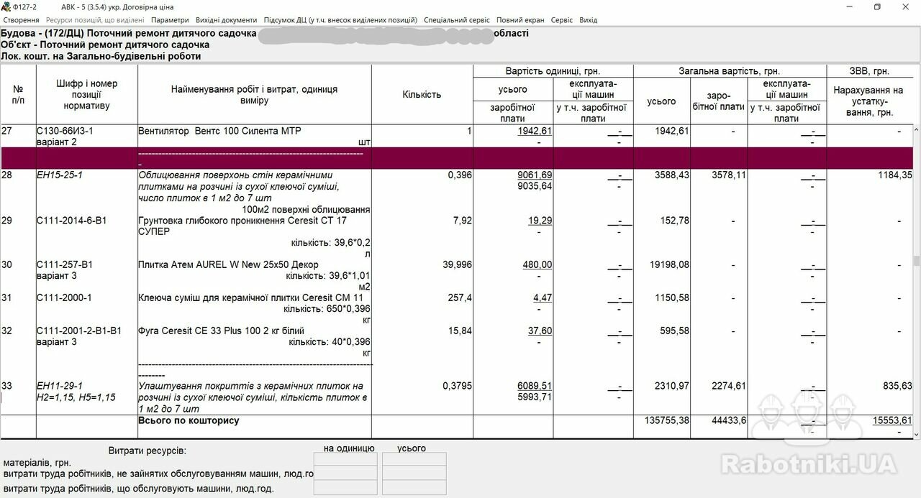Click total value 19198,08
The height and width of the screenshot is (498, 921).
(x=668, y=264)
